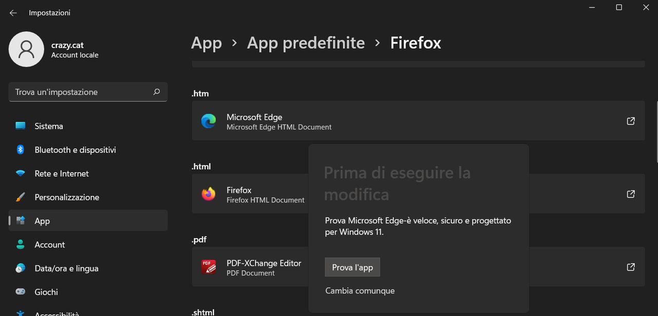This screenshot has width=658, height=316.
Task: Click the Data/ora globe clock icon
Action: (x=21, y=268)
